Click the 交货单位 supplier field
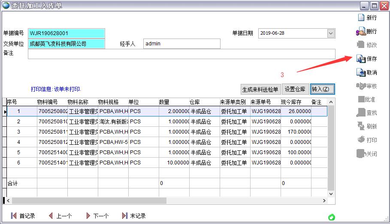Screen dimensions: 390x224 (66, 44)
